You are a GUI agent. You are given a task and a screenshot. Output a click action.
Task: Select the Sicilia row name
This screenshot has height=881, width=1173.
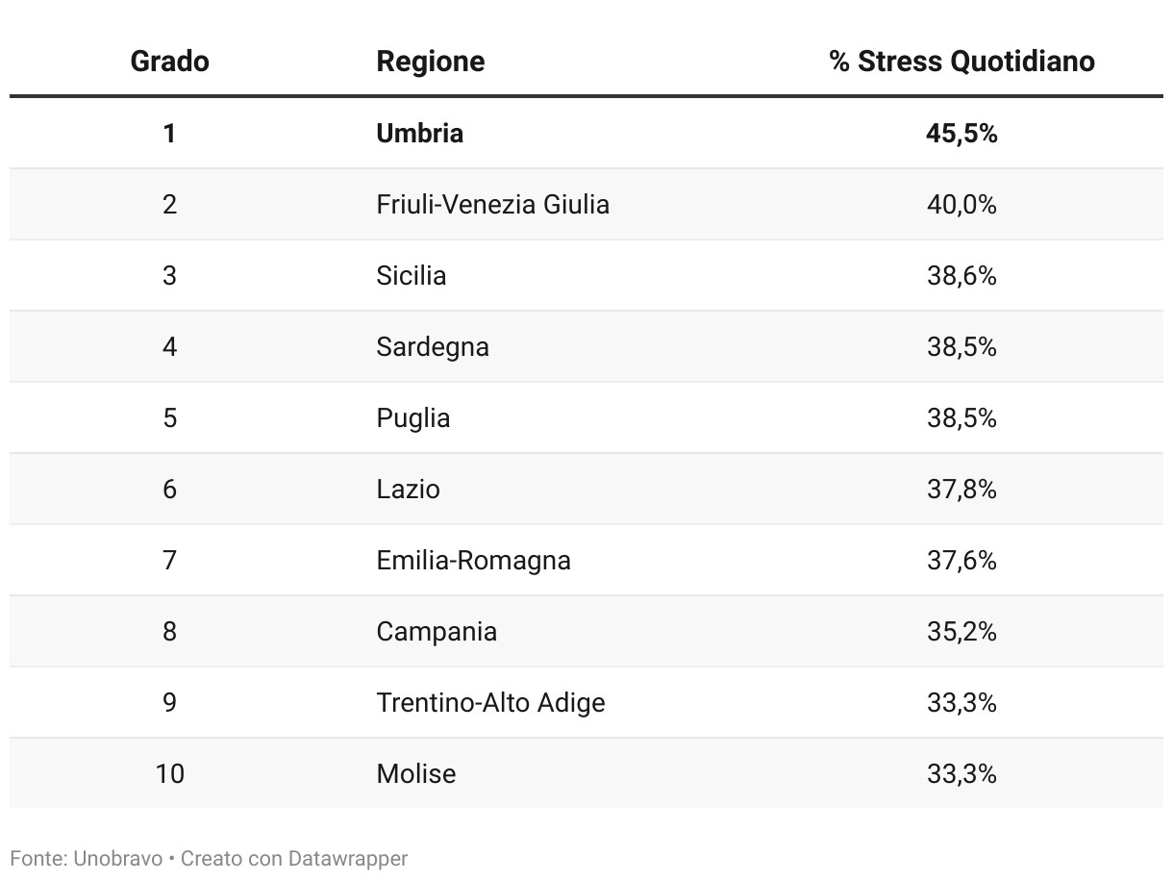click(411, 275)
